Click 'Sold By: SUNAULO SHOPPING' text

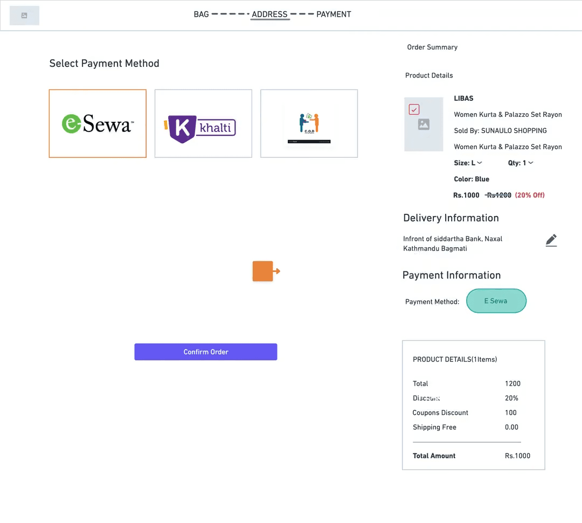tap(500, 130)
